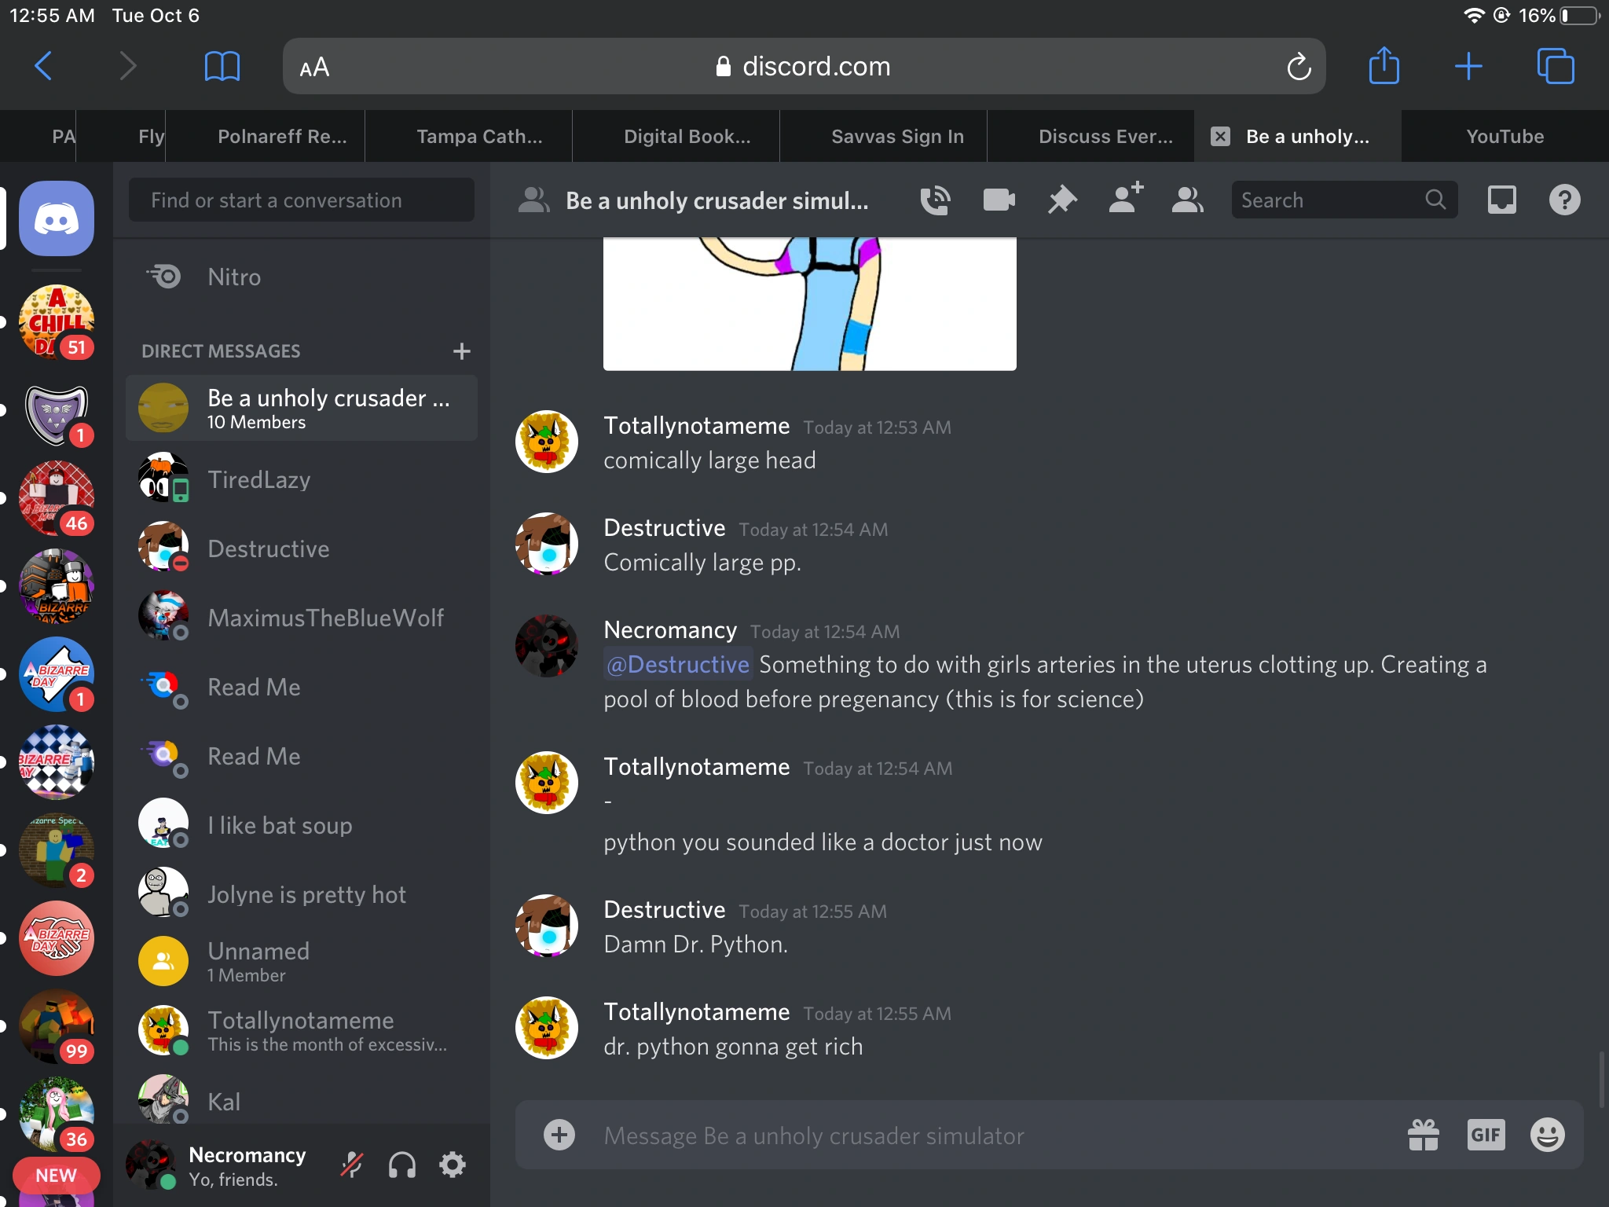Open the Nitro gift icon
1609x1207 pixels.
click(x=1423, y=1135)
